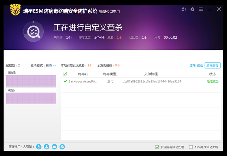Enable 扫描完成自动关机 checkbox

191,147
